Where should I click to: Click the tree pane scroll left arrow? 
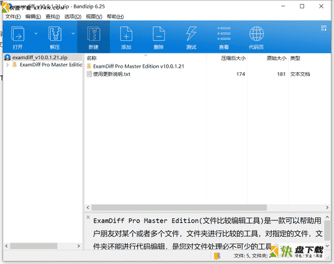pyautogui.click(x=7, y=246)
